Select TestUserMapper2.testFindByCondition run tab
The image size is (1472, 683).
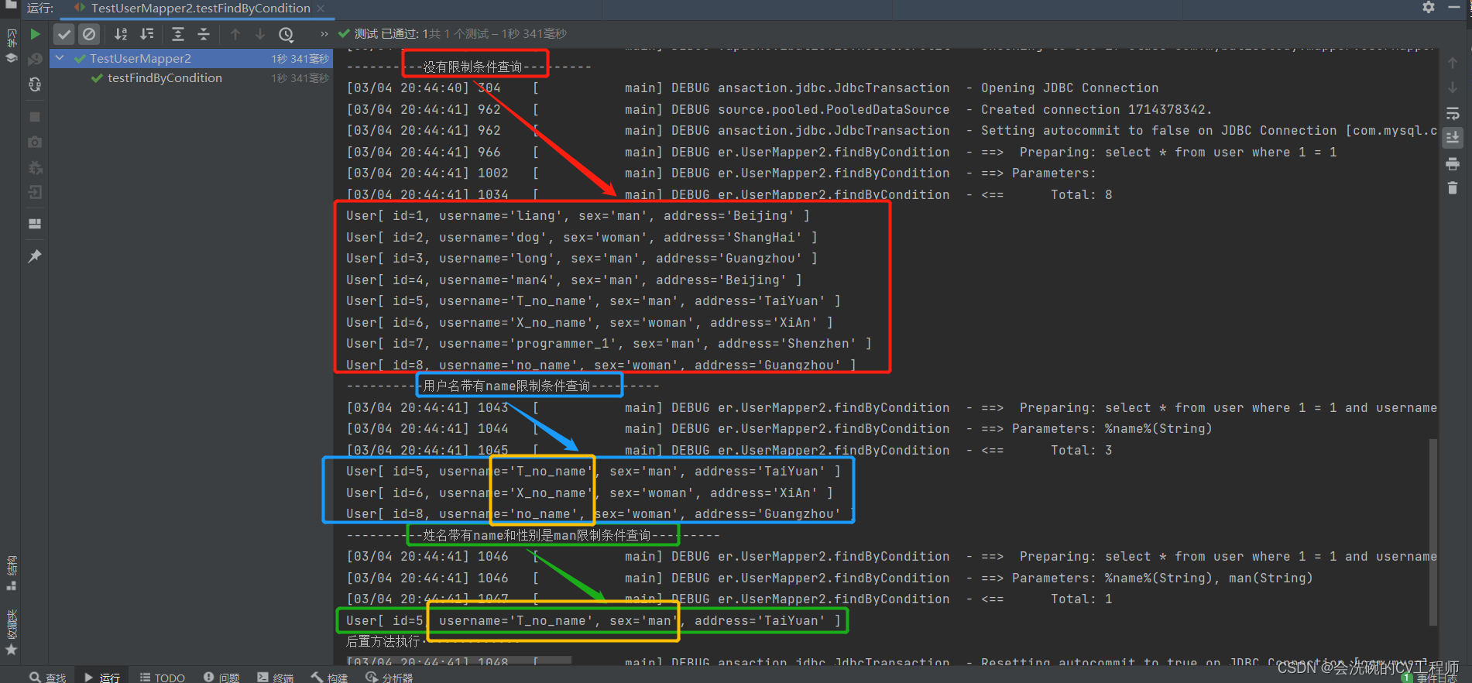pos(200,8)
